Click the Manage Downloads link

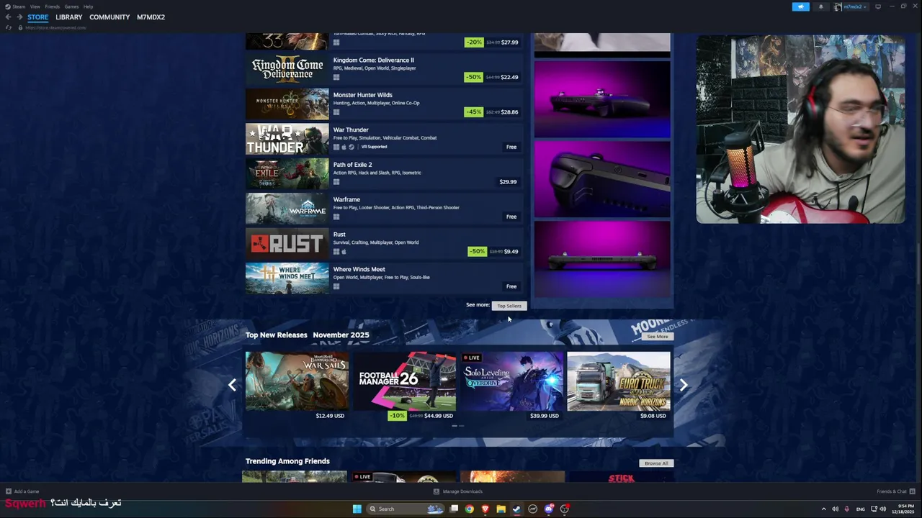pyautogui.click(x=462, y=491)
